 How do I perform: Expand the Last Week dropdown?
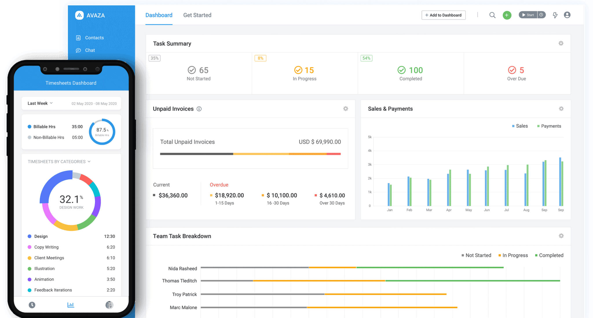pyautogui.click(x=40, y=103)
